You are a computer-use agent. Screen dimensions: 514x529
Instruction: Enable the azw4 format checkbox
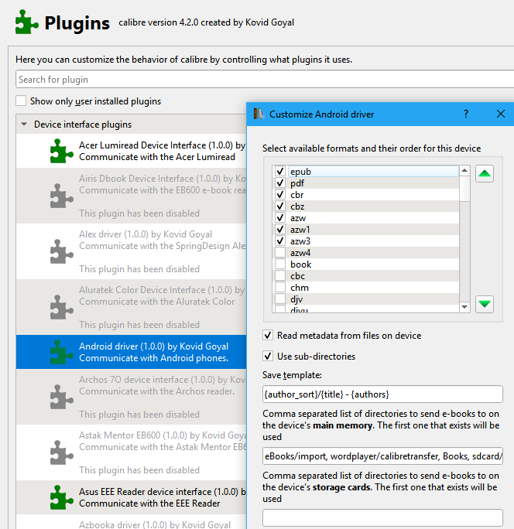[280, 252]
